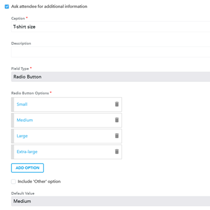
Task: Remove the Extra-large option via trash icon
Action: pyautogui.click(x=117, y=152)
